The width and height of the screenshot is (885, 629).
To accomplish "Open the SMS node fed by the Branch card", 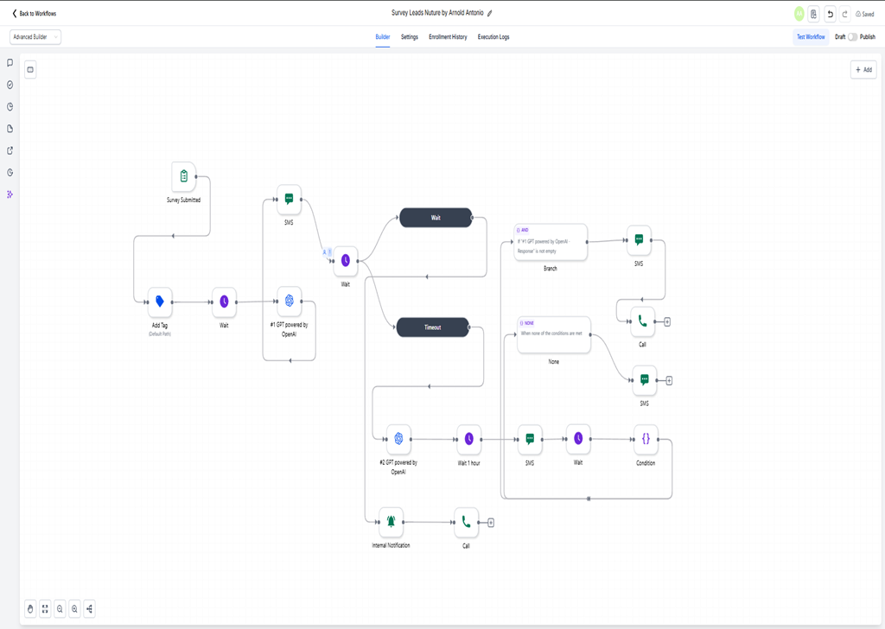I will point(639,239).
